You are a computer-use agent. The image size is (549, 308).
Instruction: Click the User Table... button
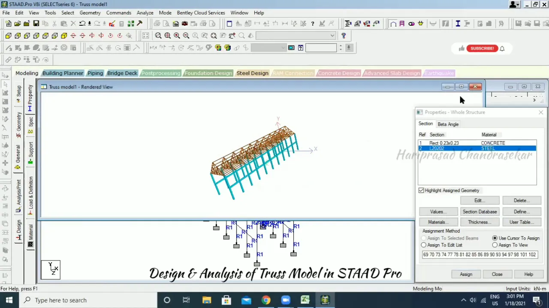[521, 222]
